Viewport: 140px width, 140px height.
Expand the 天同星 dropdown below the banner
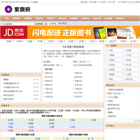41,41
